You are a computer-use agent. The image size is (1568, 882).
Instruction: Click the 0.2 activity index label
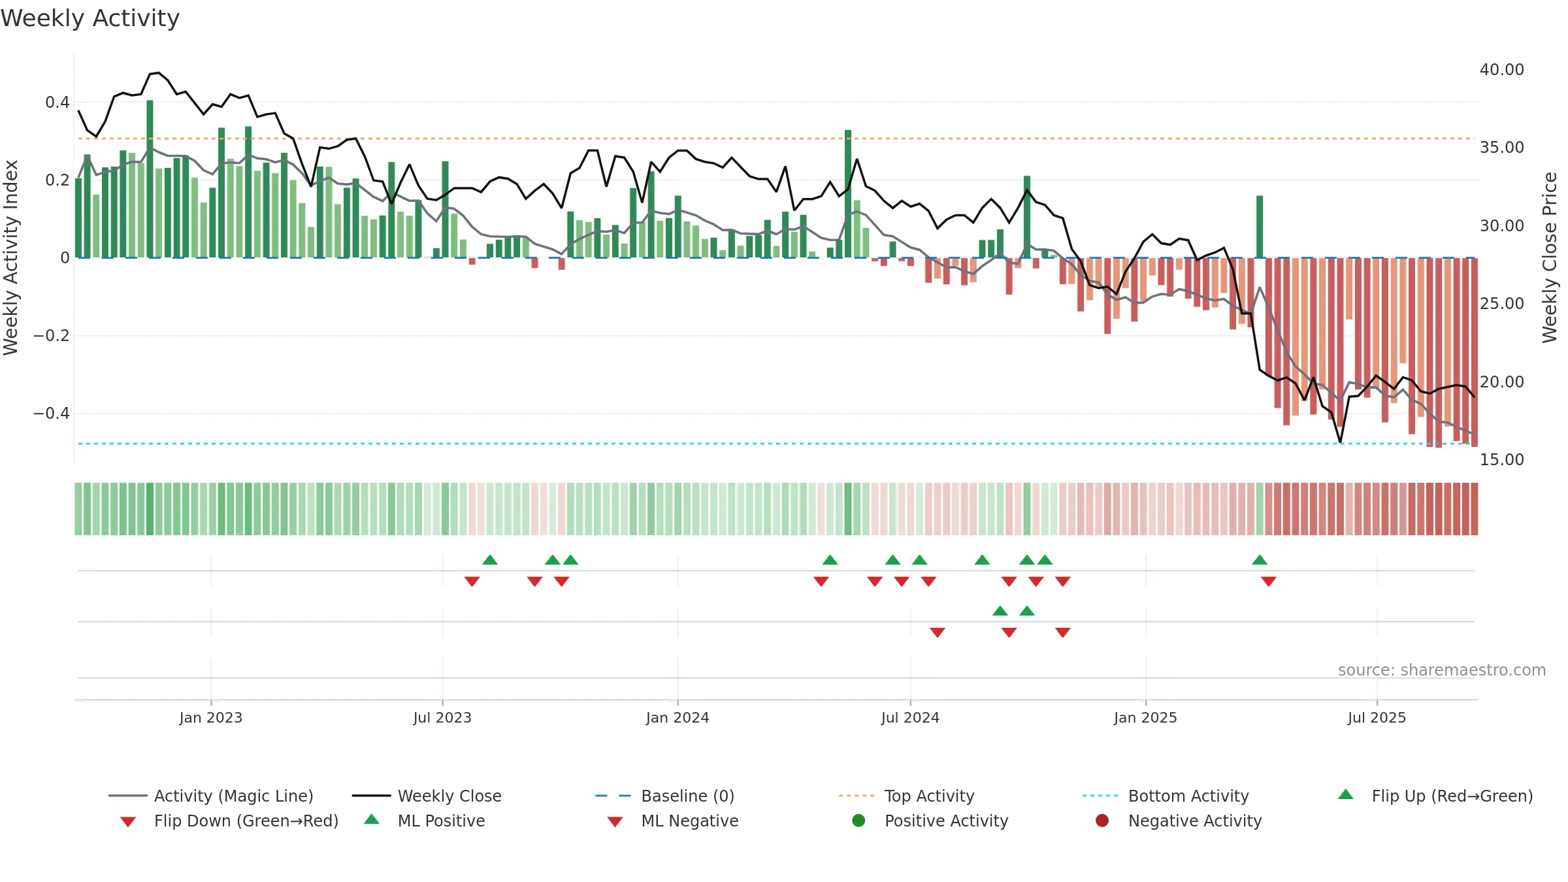(57, 180)
